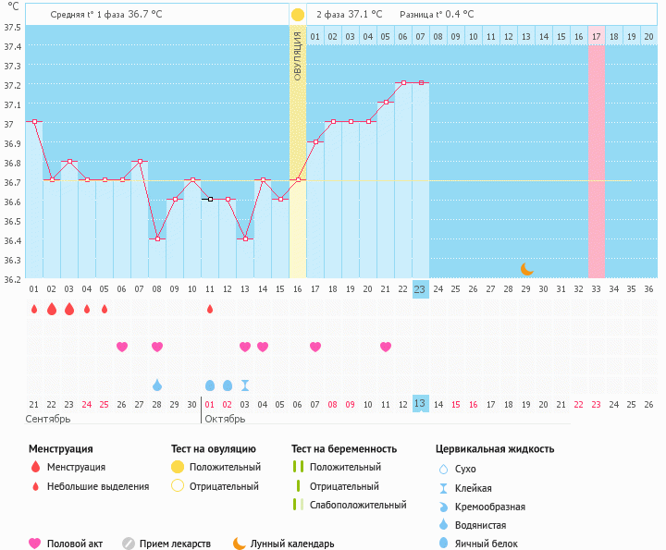Screen dimensions: 666x550
Task: Click the temperature point on cycle day 22
Action: click(x=403, y=83)
